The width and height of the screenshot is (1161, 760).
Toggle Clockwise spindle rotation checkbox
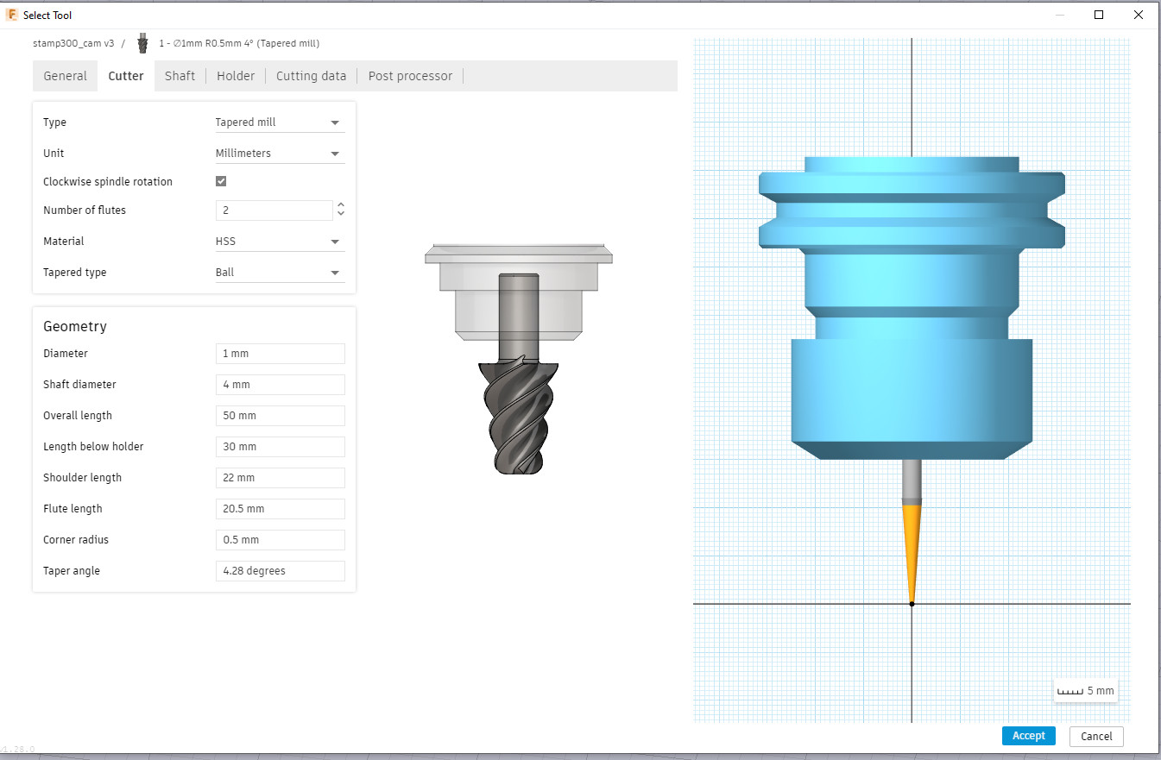click(x=221, y=181)
